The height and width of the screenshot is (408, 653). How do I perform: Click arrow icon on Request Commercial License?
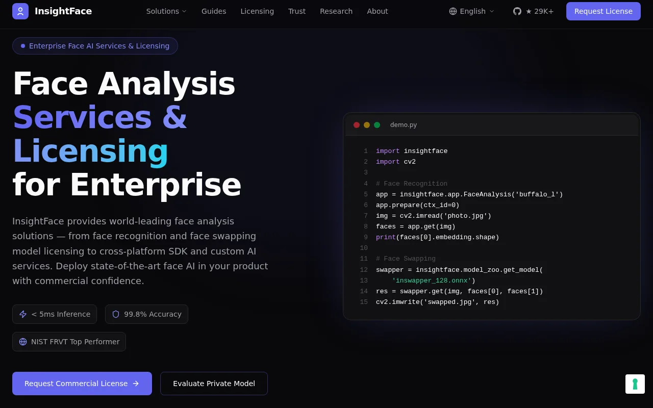click(136, 384)
